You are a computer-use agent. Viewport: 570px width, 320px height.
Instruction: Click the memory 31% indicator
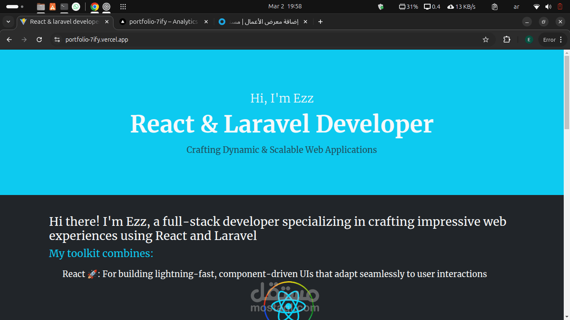409,7
